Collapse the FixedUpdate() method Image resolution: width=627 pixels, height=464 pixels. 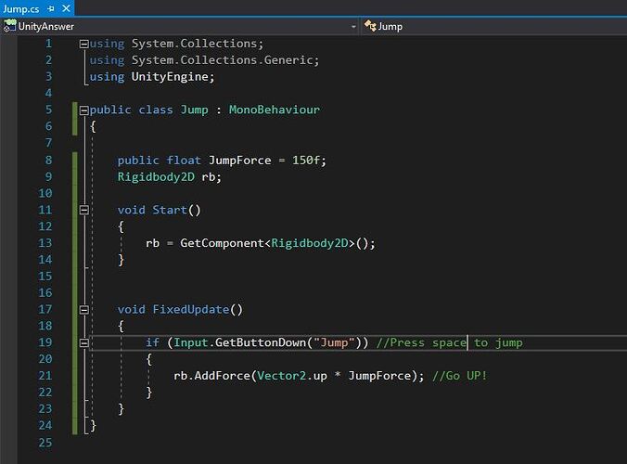(x=84, y=309)
